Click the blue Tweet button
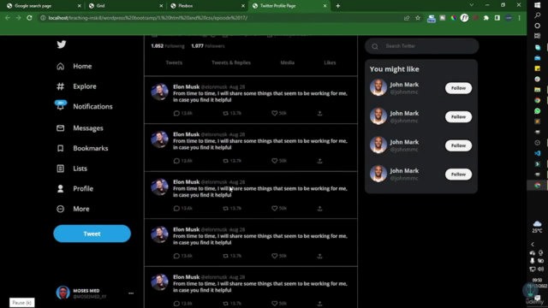Image resolution: width=548 pixels, height=308 pixels. (92, 234)
